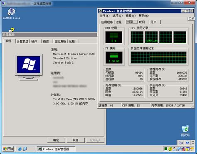197x154 pixels.
Task: Click the 确定 button in System Properties
Action: pyautogui.click(x=56, y=140)
